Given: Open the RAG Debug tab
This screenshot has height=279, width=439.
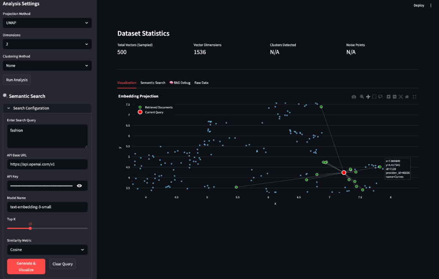Looking at the screenshot, I should (x=180, y=82).
